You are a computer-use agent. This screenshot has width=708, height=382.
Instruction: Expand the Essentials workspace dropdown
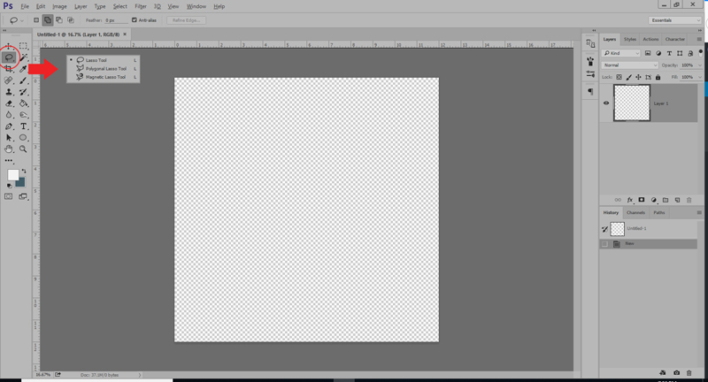click(x=675, y=20)
